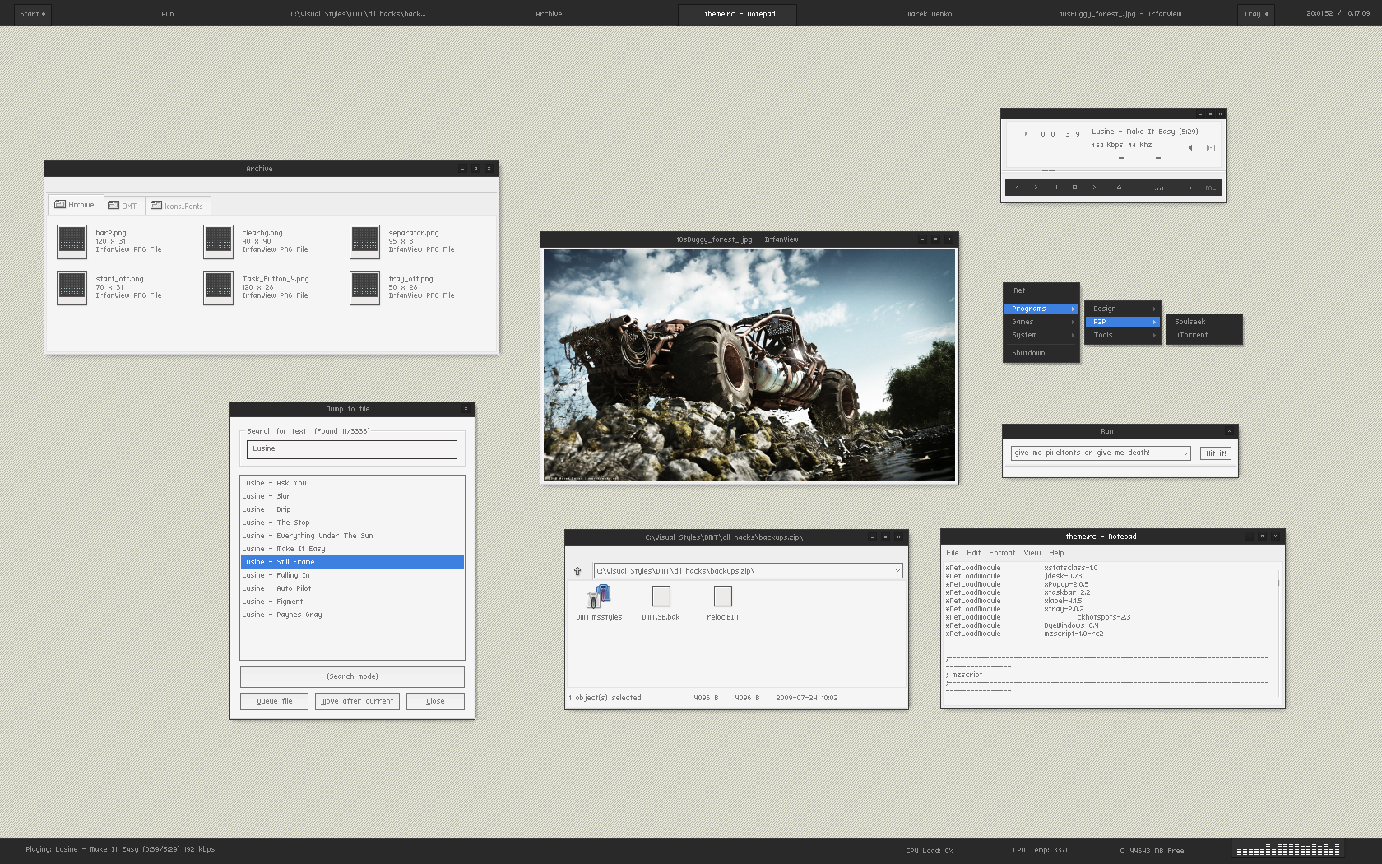1382x864 pixels.
Task: Stop playback with the square stop button
Action: click(1074, 188)
